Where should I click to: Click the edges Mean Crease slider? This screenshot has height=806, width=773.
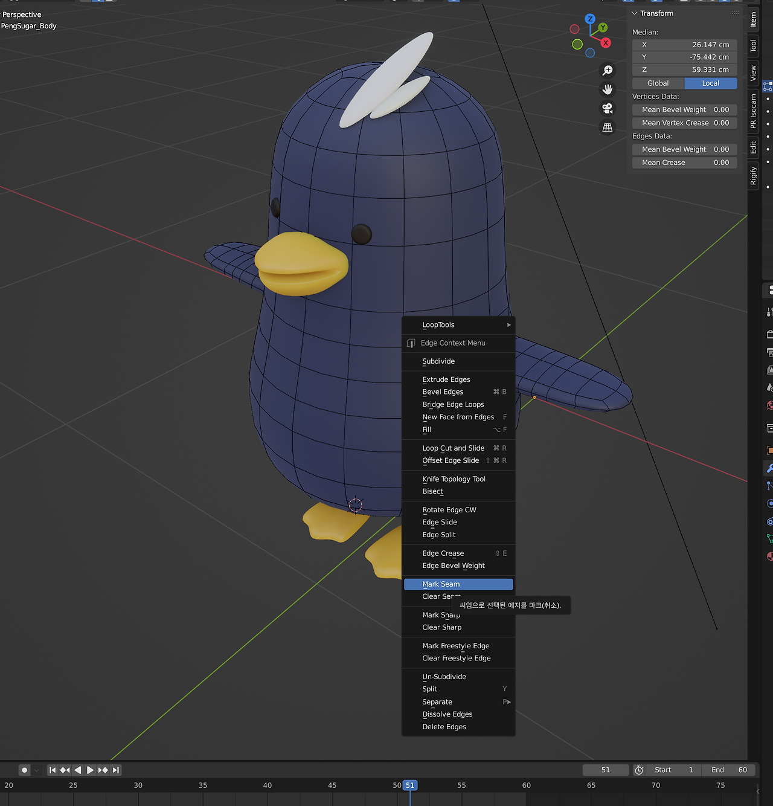tap(685, 163)
